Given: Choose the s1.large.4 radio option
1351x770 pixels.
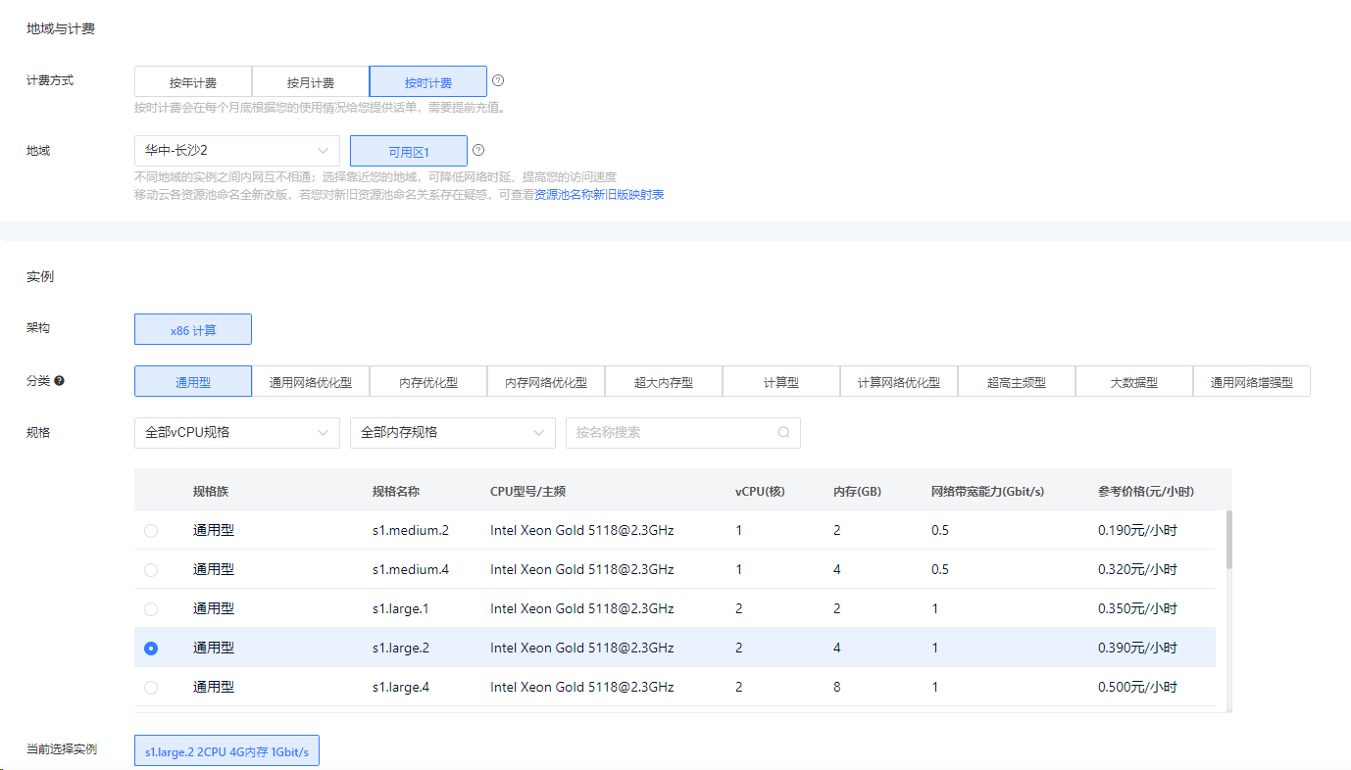Looking at the screenshot, I should (x=151, y=687).
